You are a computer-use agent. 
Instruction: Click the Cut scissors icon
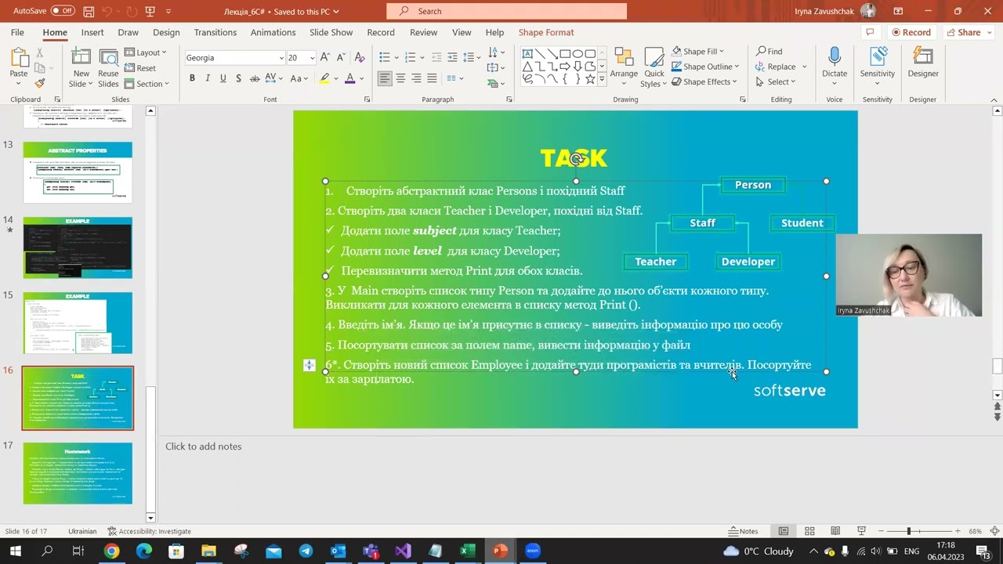coord(40,52)
